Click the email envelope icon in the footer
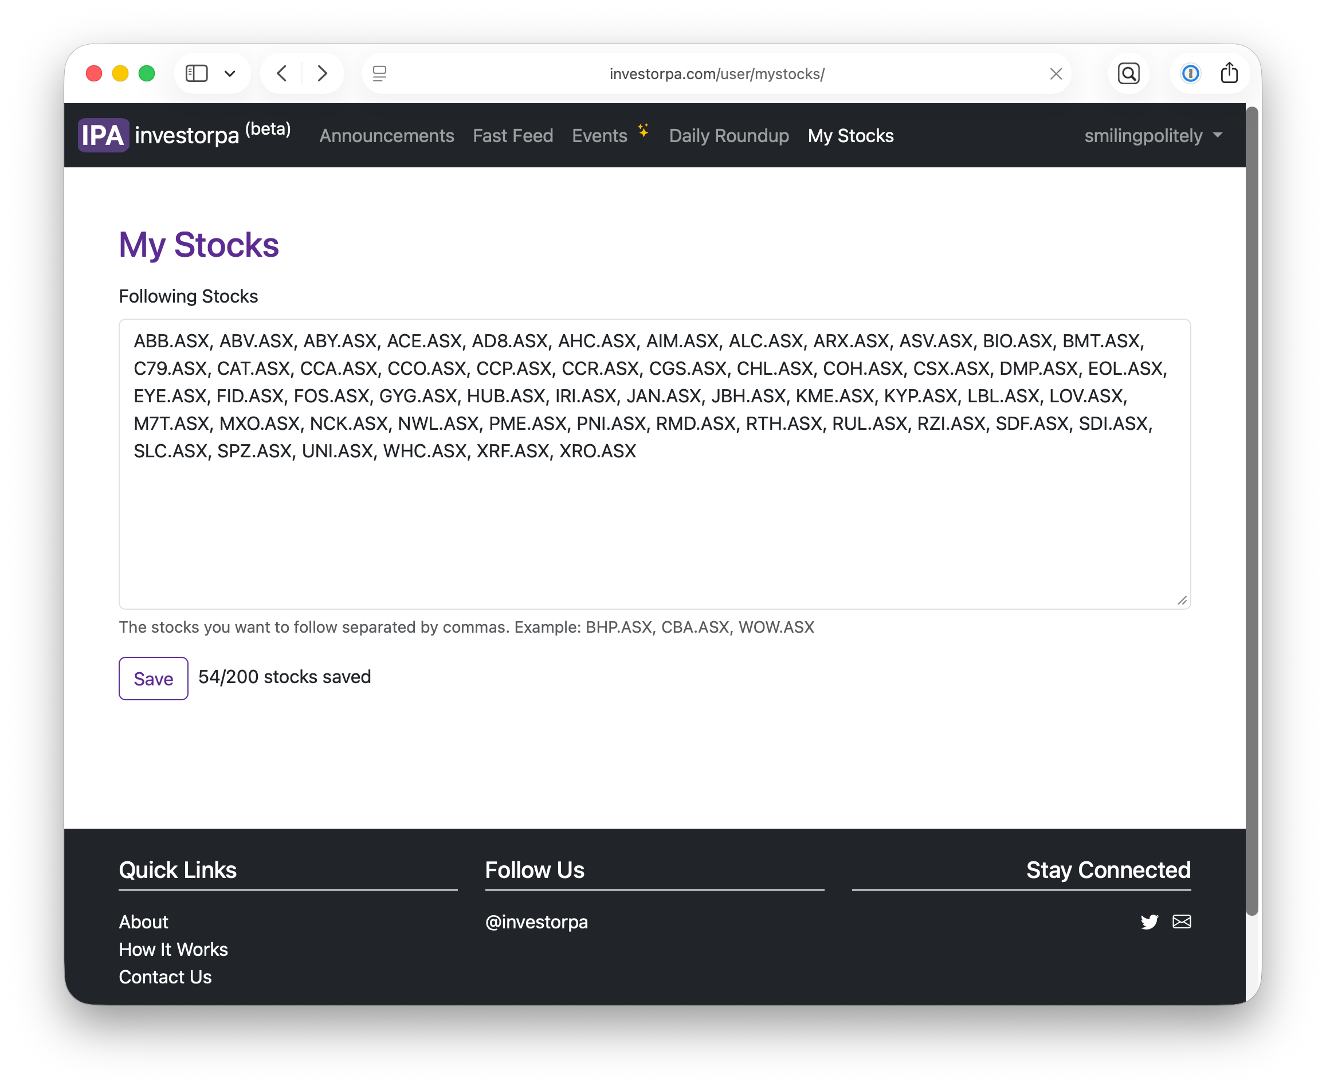 click(1182, 921)
